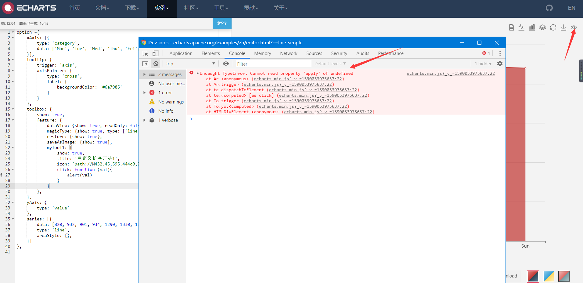Trigger the custom eye-shaped myTool1 icon

(x=574, y=27)
